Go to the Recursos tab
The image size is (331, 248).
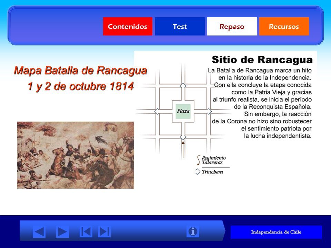[284, 27]
